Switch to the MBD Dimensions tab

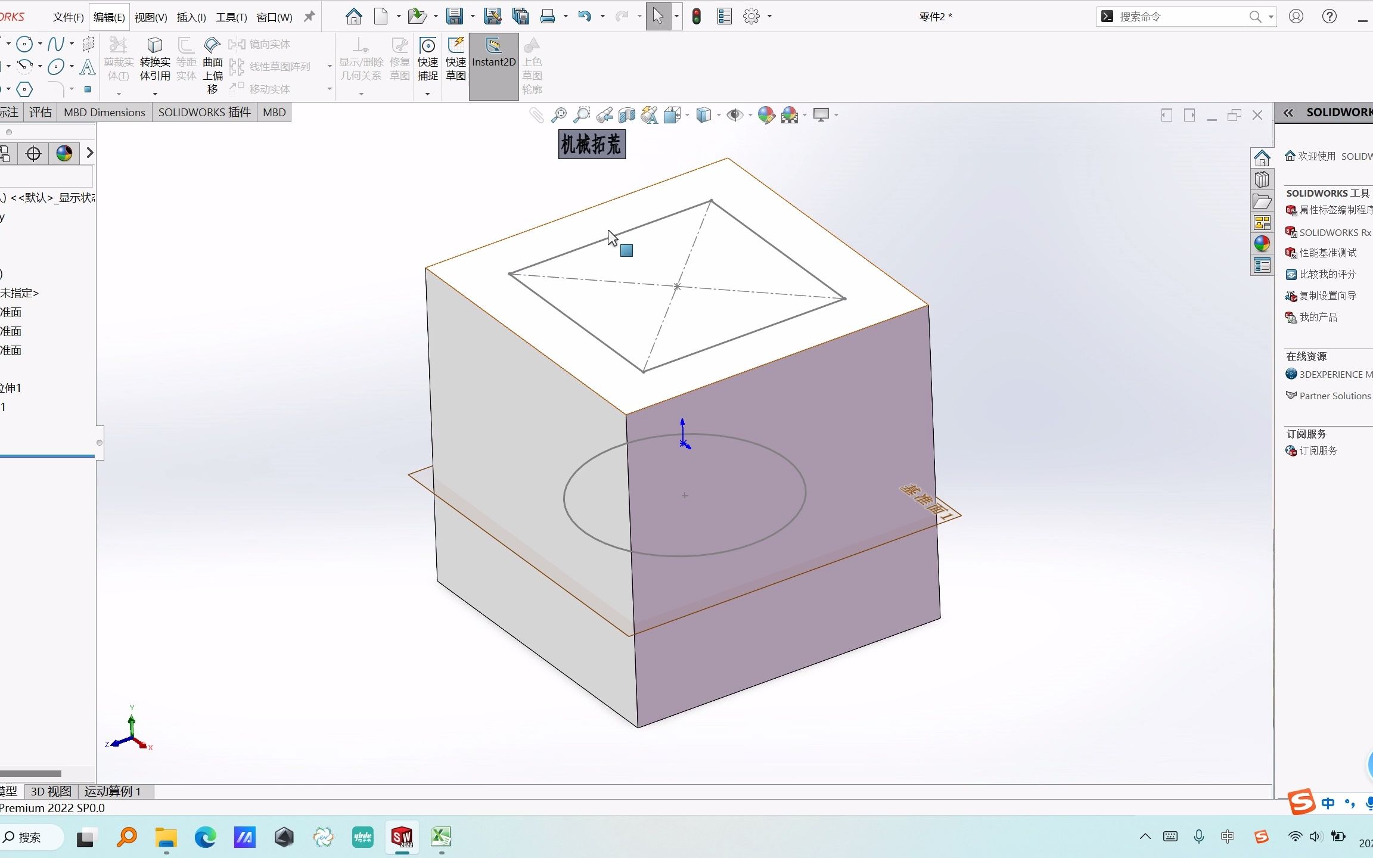[104, 112]
